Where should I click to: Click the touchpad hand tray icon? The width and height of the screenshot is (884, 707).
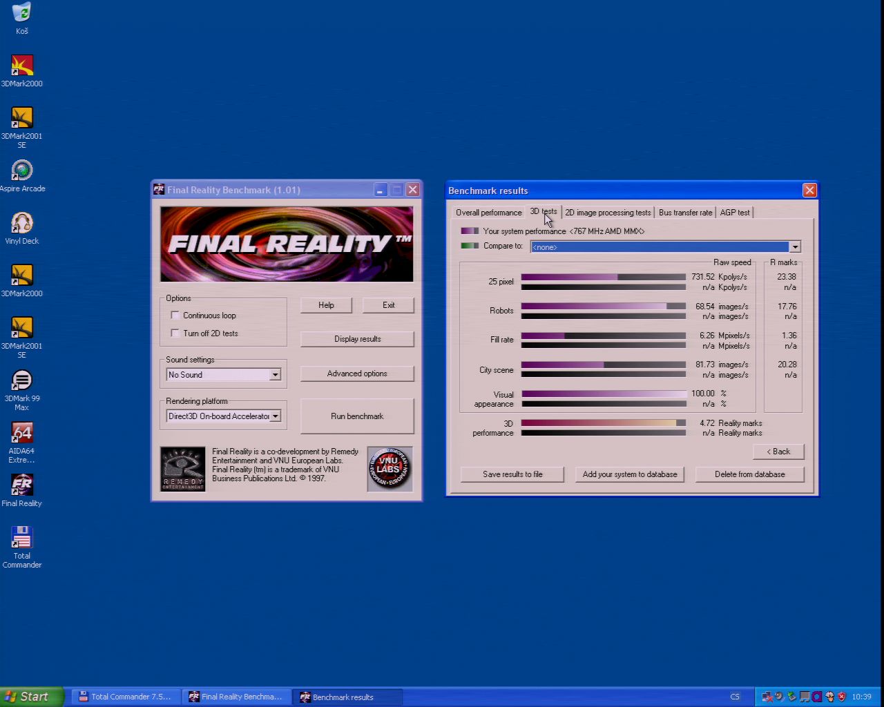tap(829, 697)
